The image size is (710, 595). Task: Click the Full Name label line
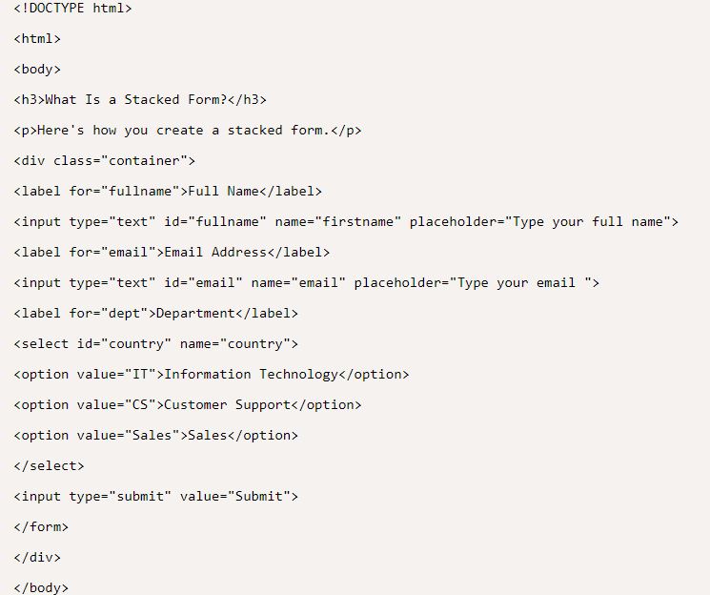(x=168, y=191)
